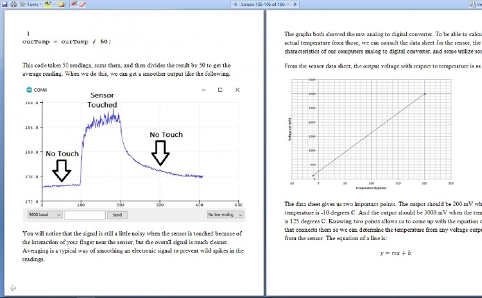Open the View Options button at top right

tap(475, 5)
